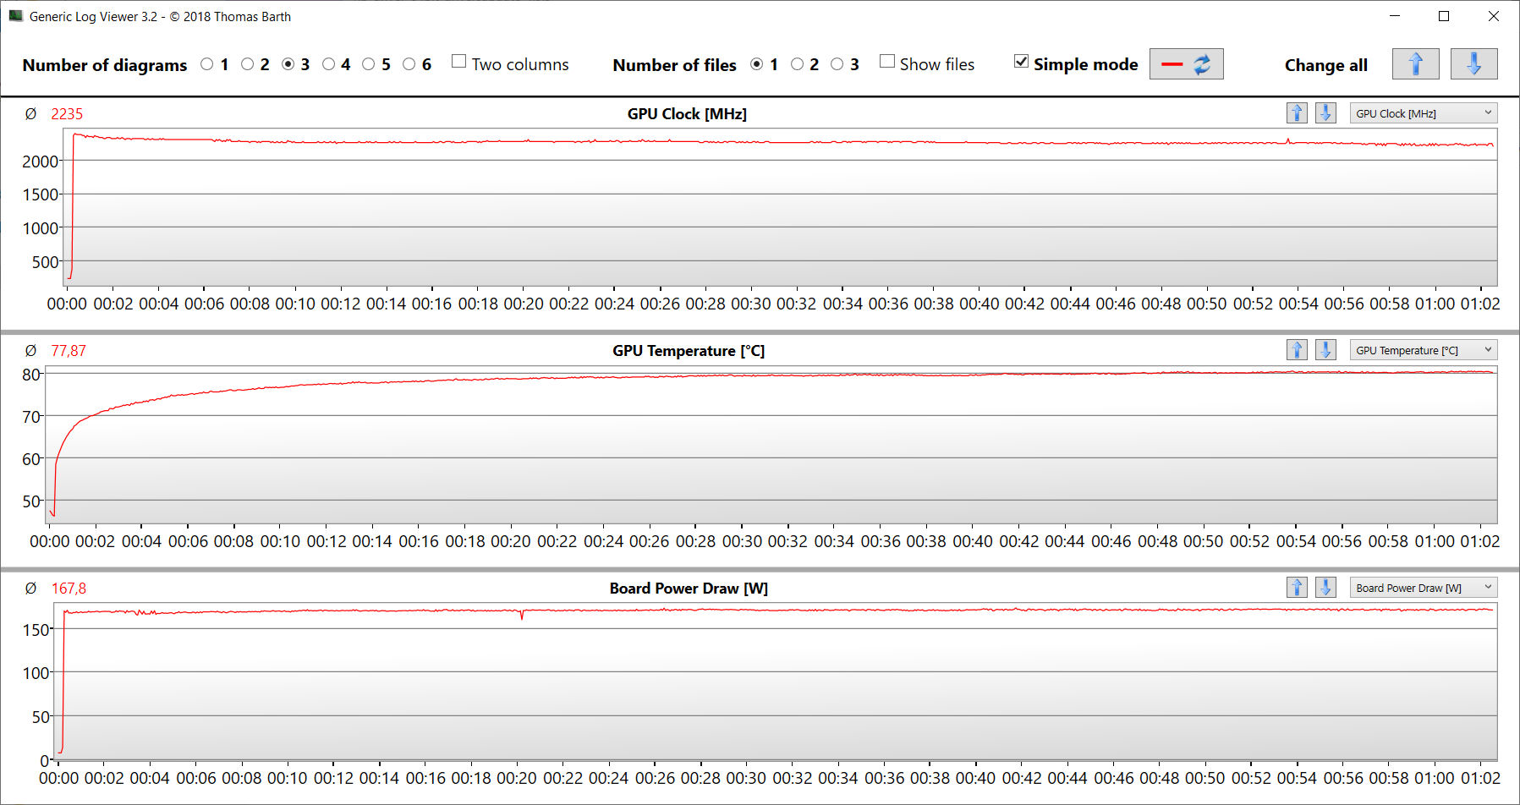1520x805 pixels.
Task: Click up arrow beside Board Power Draw dropdown
Action: tap(1297, 588)
